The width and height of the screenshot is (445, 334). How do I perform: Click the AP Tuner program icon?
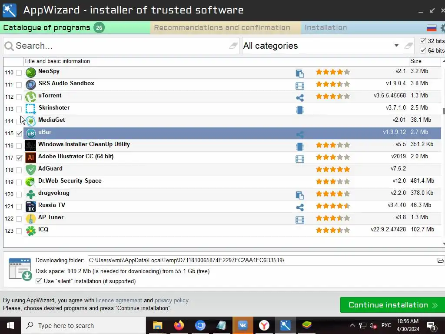pos(31,219)
